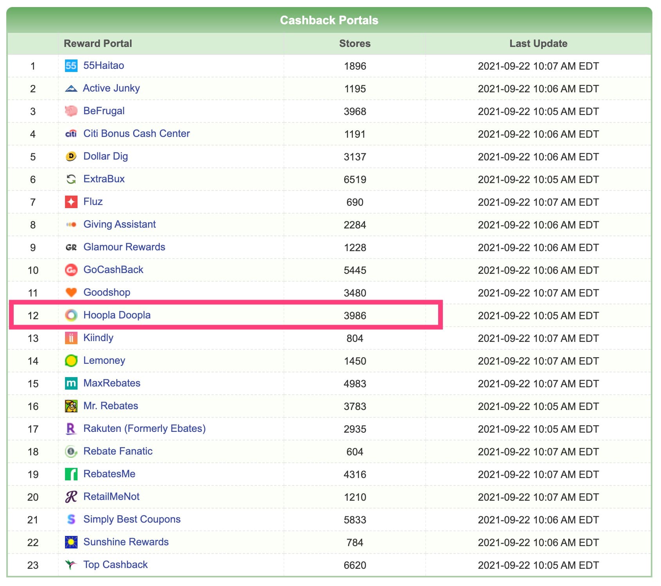Click the BeFrugal pink piggy icon
Viewport: 661px width, 586px height.
[x=71, y=111]
